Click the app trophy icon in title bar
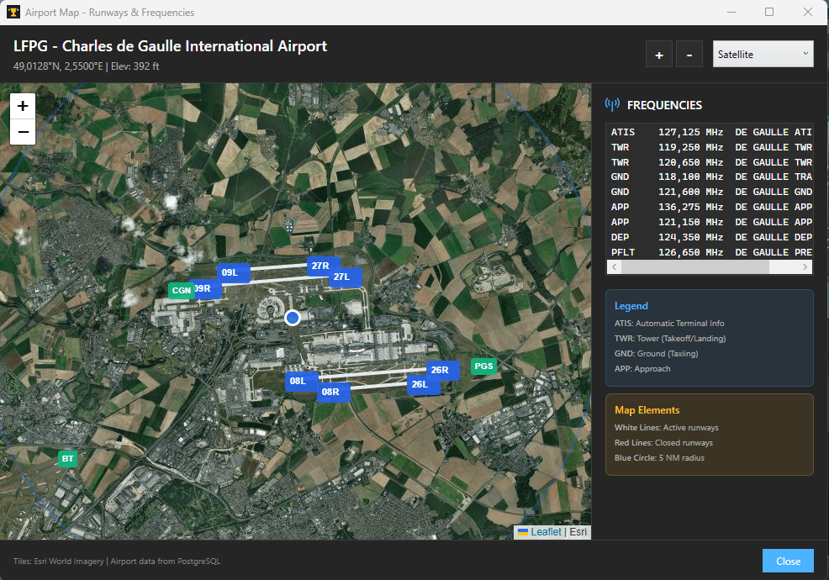 pyautogui.click(x=13, y=12)
